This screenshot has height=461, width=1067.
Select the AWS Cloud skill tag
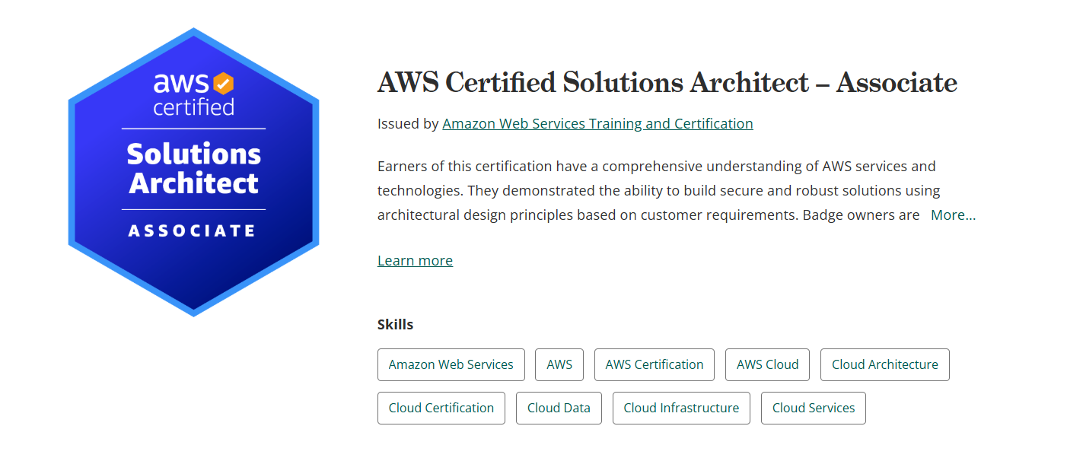[x=767, y=364]
